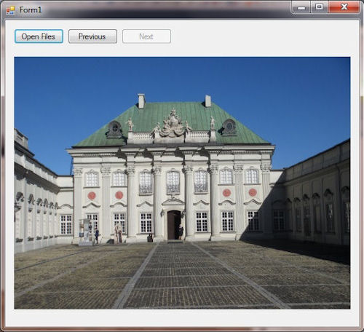Go to the Previous image
Screen dimensions: 364x332
click(92, 36)
